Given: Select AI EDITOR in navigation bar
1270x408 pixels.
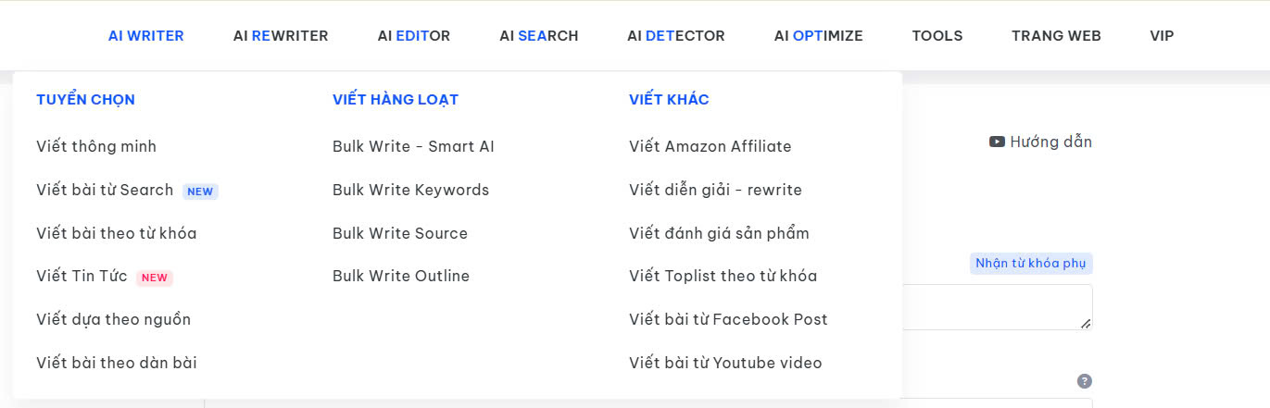Looking at the screenshot, I should tap(414, 36).
